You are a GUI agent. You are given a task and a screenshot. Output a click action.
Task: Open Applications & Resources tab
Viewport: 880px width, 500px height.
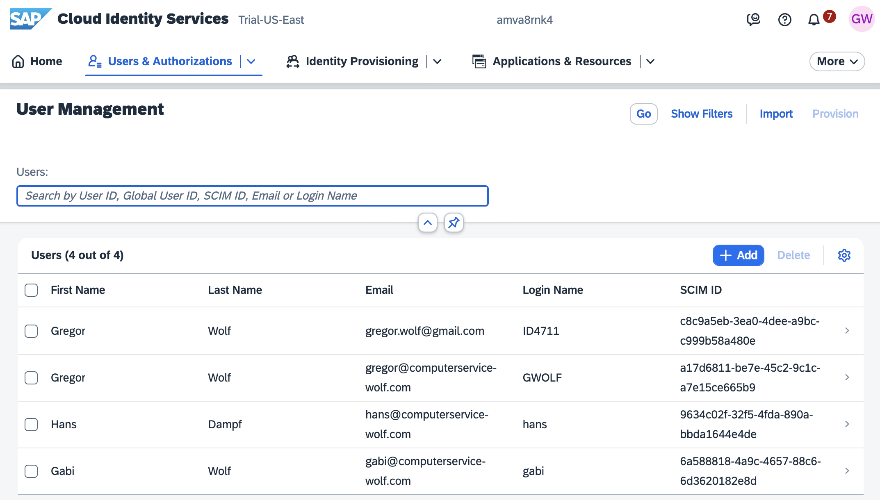tap(562, 61)
